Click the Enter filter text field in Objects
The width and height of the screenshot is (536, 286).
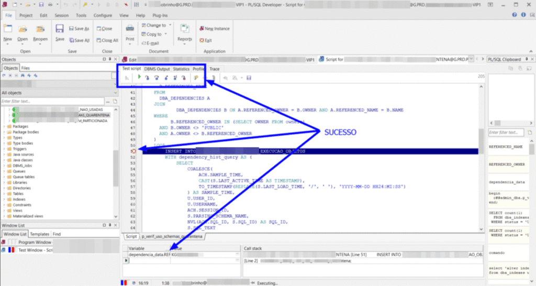[52, 101]
